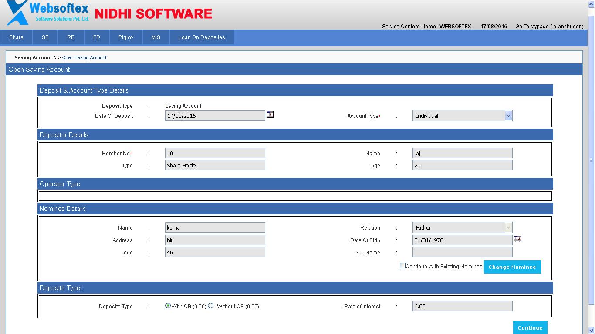Screen dimensions: 595x334
Task: Focus the Member No. field
Action: (x=215, y=153)
